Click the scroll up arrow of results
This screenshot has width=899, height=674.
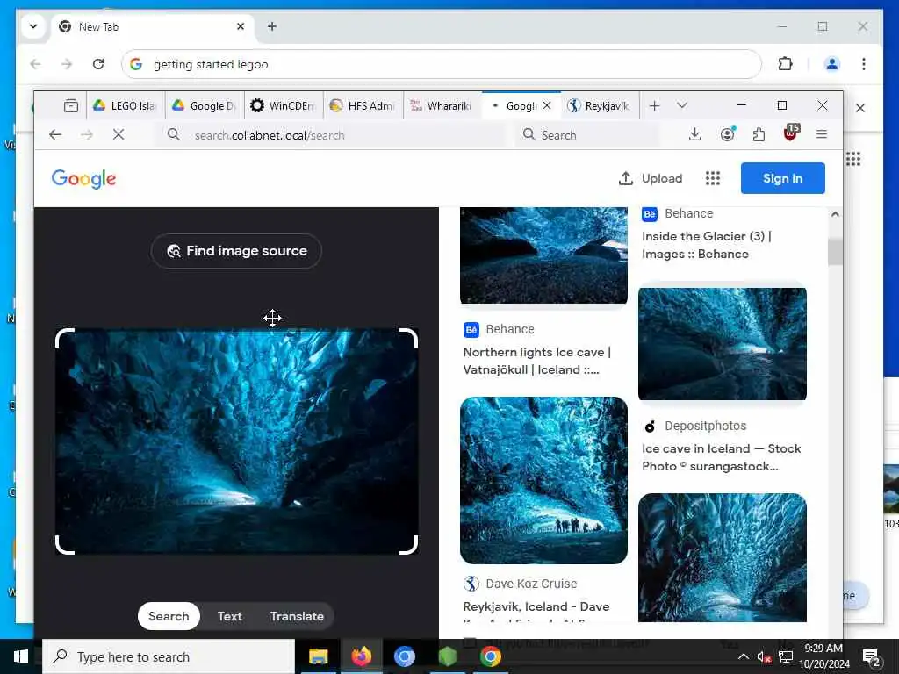[836, 214]
